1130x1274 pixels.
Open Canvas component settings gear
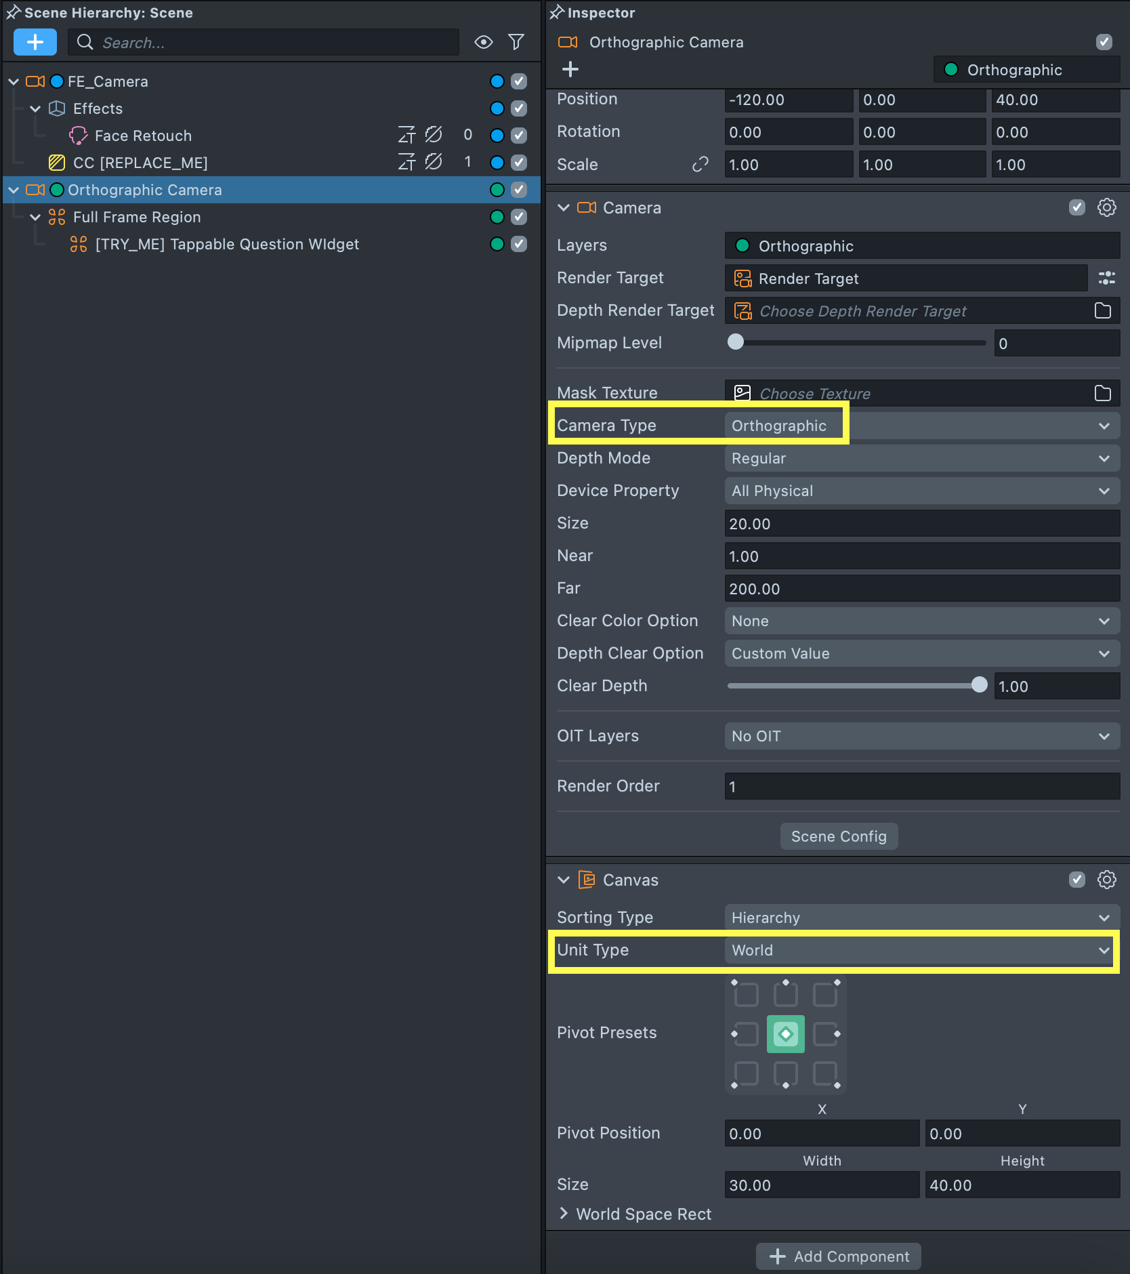(x=1106, y=880)
